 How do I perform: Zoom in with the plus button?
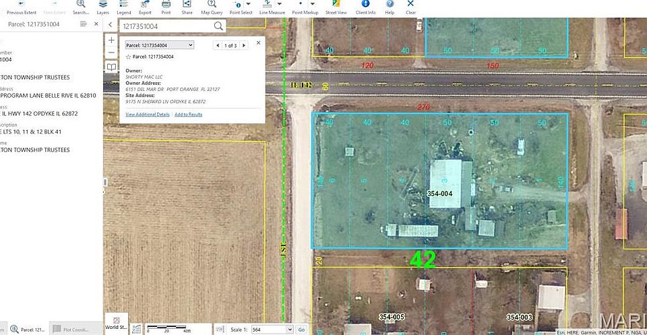pos(111,40)
